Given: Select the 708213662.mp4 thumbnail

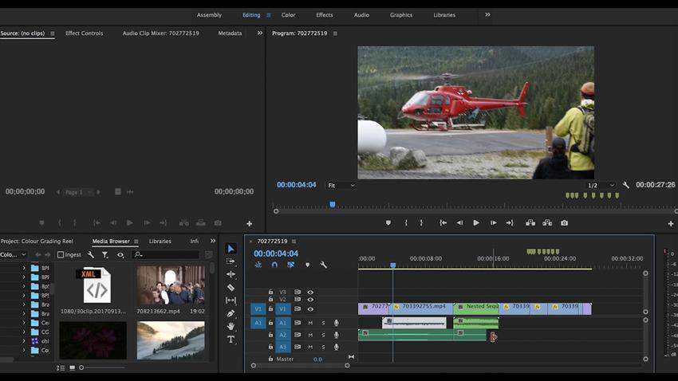Looking at the screenshot, I should click(x=171, y=285).
